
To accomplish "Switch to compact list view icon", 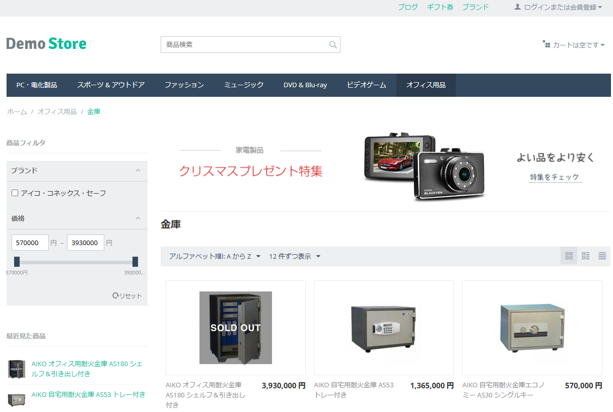I will pyautogui.click(x=602, y=256).
